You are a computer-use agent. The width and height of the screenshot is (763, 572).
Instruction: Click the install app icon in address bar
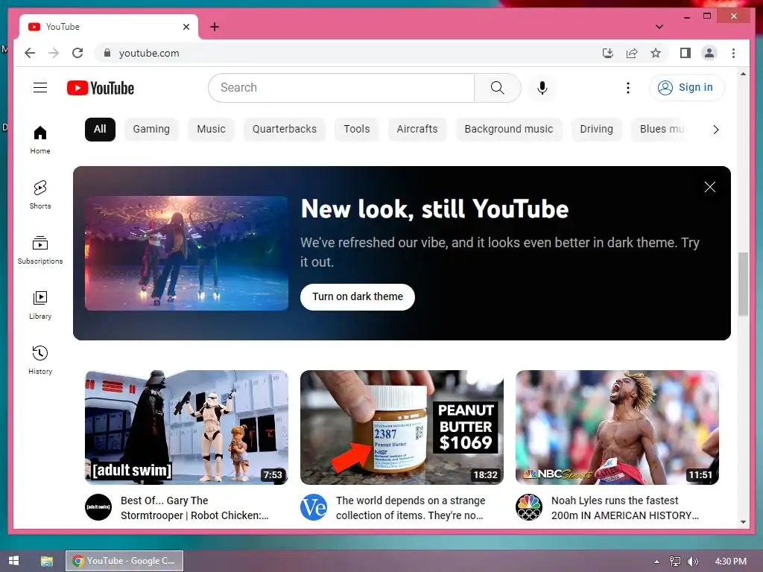608,53
